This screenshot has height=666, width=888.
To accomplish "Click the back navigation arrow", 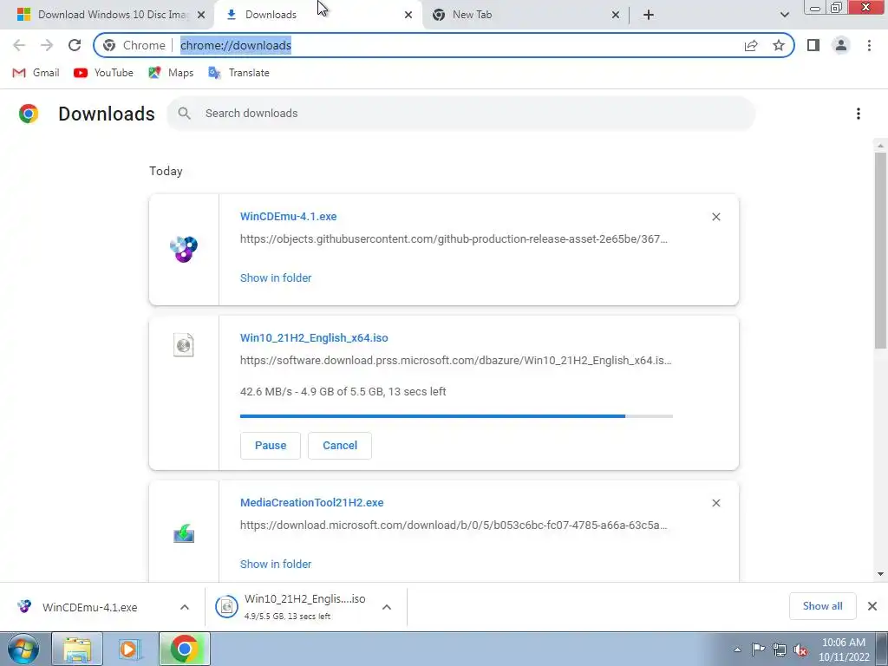I will 19,45.
